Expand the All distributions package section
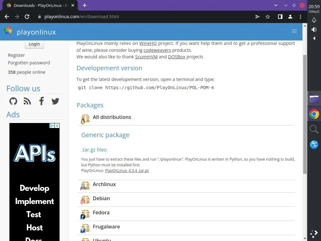Screen dimensions: 321x241 pyautogui.click(x=186, y=119)
